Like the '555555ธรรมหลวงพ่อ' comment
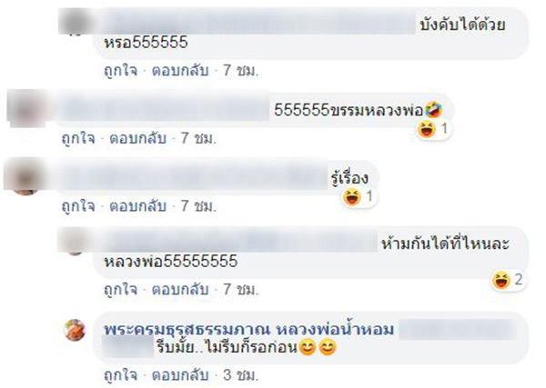 coord(78,138)
